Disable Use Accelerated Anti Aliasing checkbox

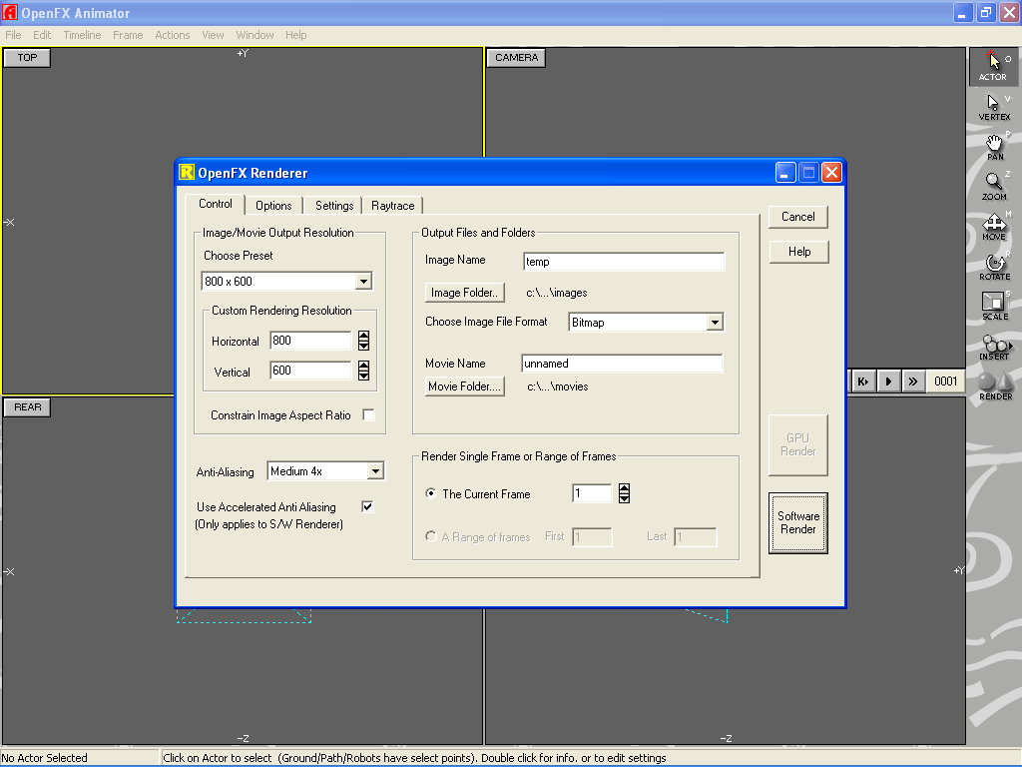pyautogui.click(x=367, y=506)
